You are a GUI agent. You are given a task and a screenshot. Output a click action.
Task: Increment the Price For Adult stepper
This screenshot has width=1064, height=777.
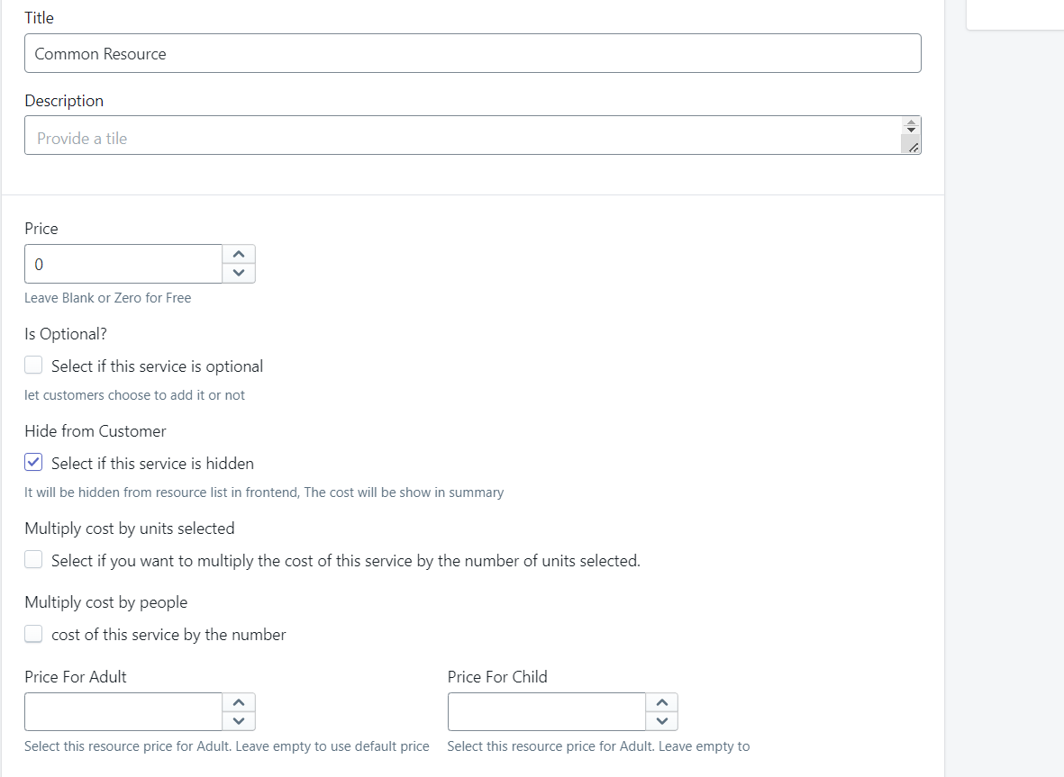tap(239, 702)
